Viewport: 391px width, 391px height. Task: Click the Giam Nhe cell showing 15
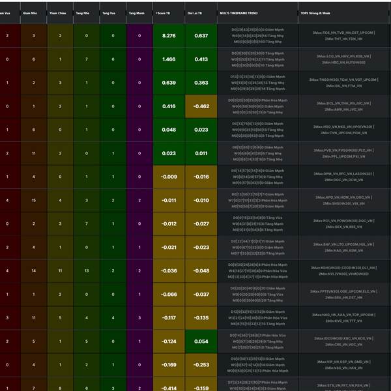[33, 200]
